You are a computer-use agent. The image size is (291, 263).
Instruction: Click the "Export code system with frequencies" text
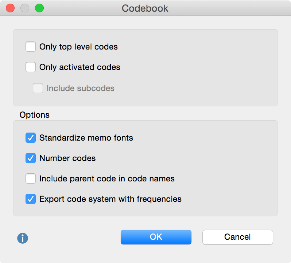click(110, 199)
